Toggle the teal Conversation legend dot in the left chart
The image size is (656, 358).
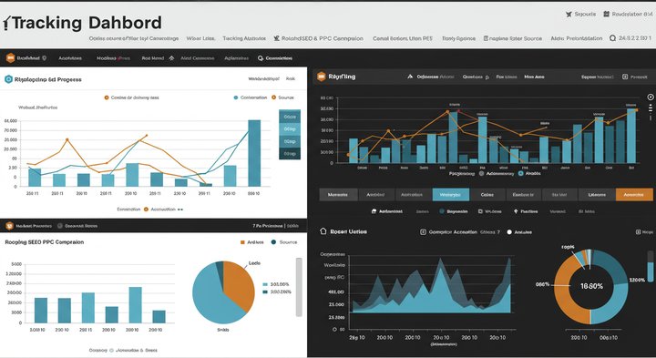(236, 97)
